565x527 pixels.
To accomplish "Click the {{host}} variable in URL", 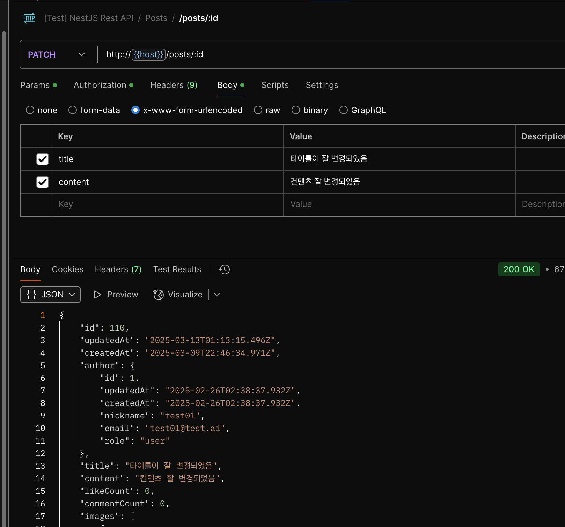I will (148, 54).
